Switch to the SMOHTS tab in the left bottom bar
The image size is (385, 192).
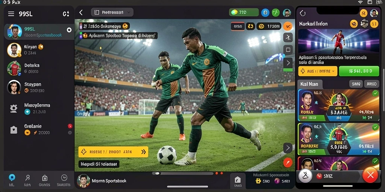(x=64, y=180)
